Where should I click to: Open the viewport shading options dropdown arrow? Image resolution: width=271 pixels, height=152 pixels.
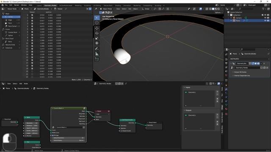[221, 9]
